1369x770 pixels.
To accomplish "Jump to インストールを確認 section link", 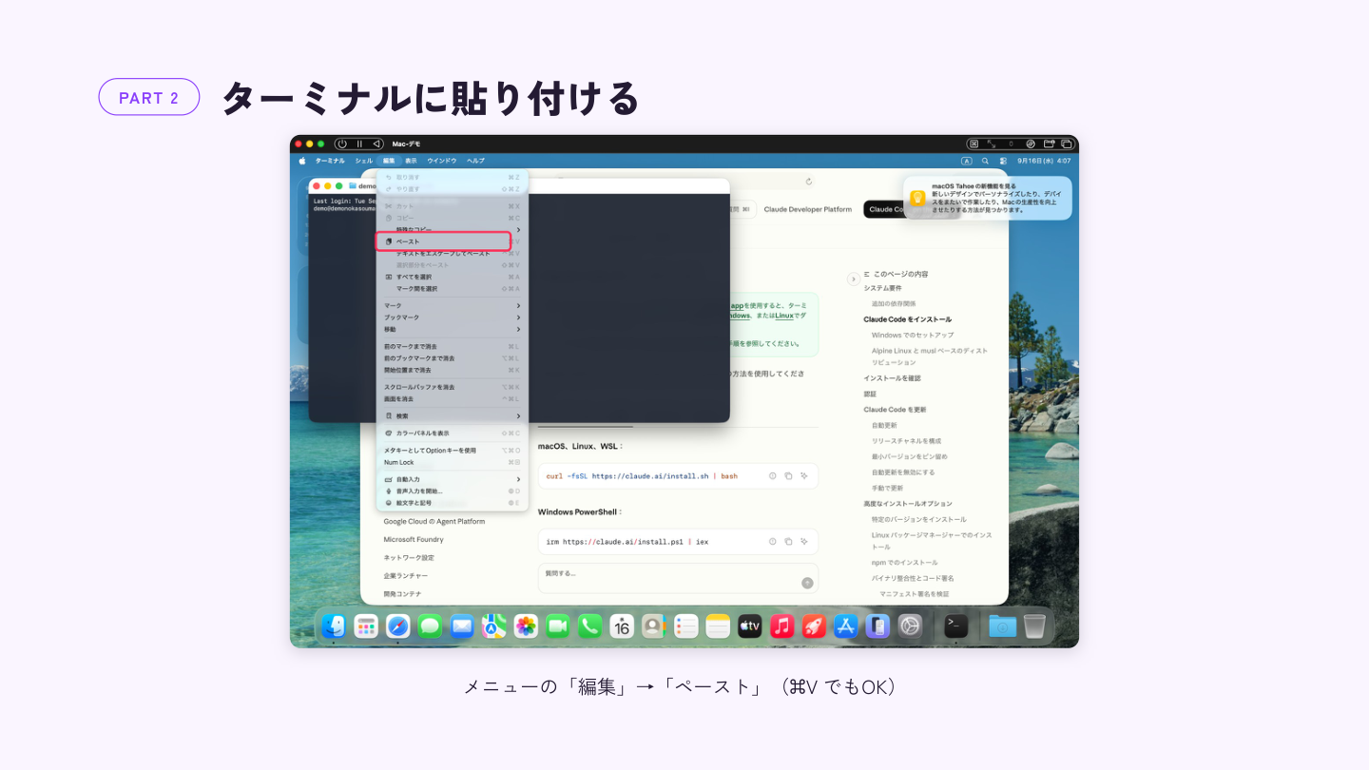I will click(x=892, y=378).
